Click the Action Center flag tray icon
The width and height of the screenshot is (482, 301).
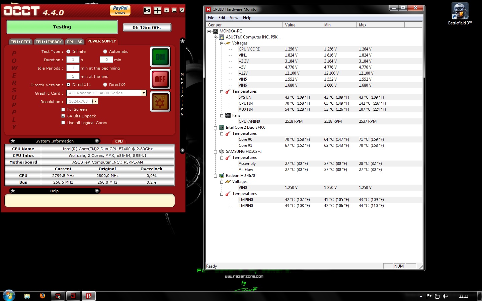[429, 296]
